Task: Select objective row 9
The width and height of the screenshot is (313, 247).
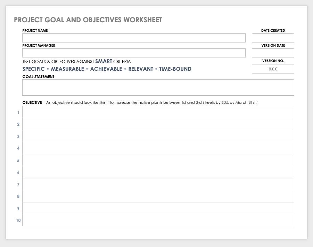Action: (x=158, y=208)
